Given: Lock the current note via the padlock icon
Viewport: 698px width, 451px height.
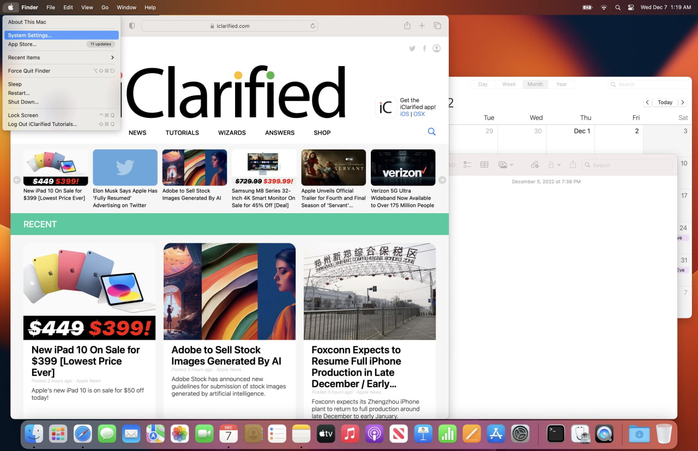Looking at the screenshot, I should pyautogui.click(x=552, y=165).
